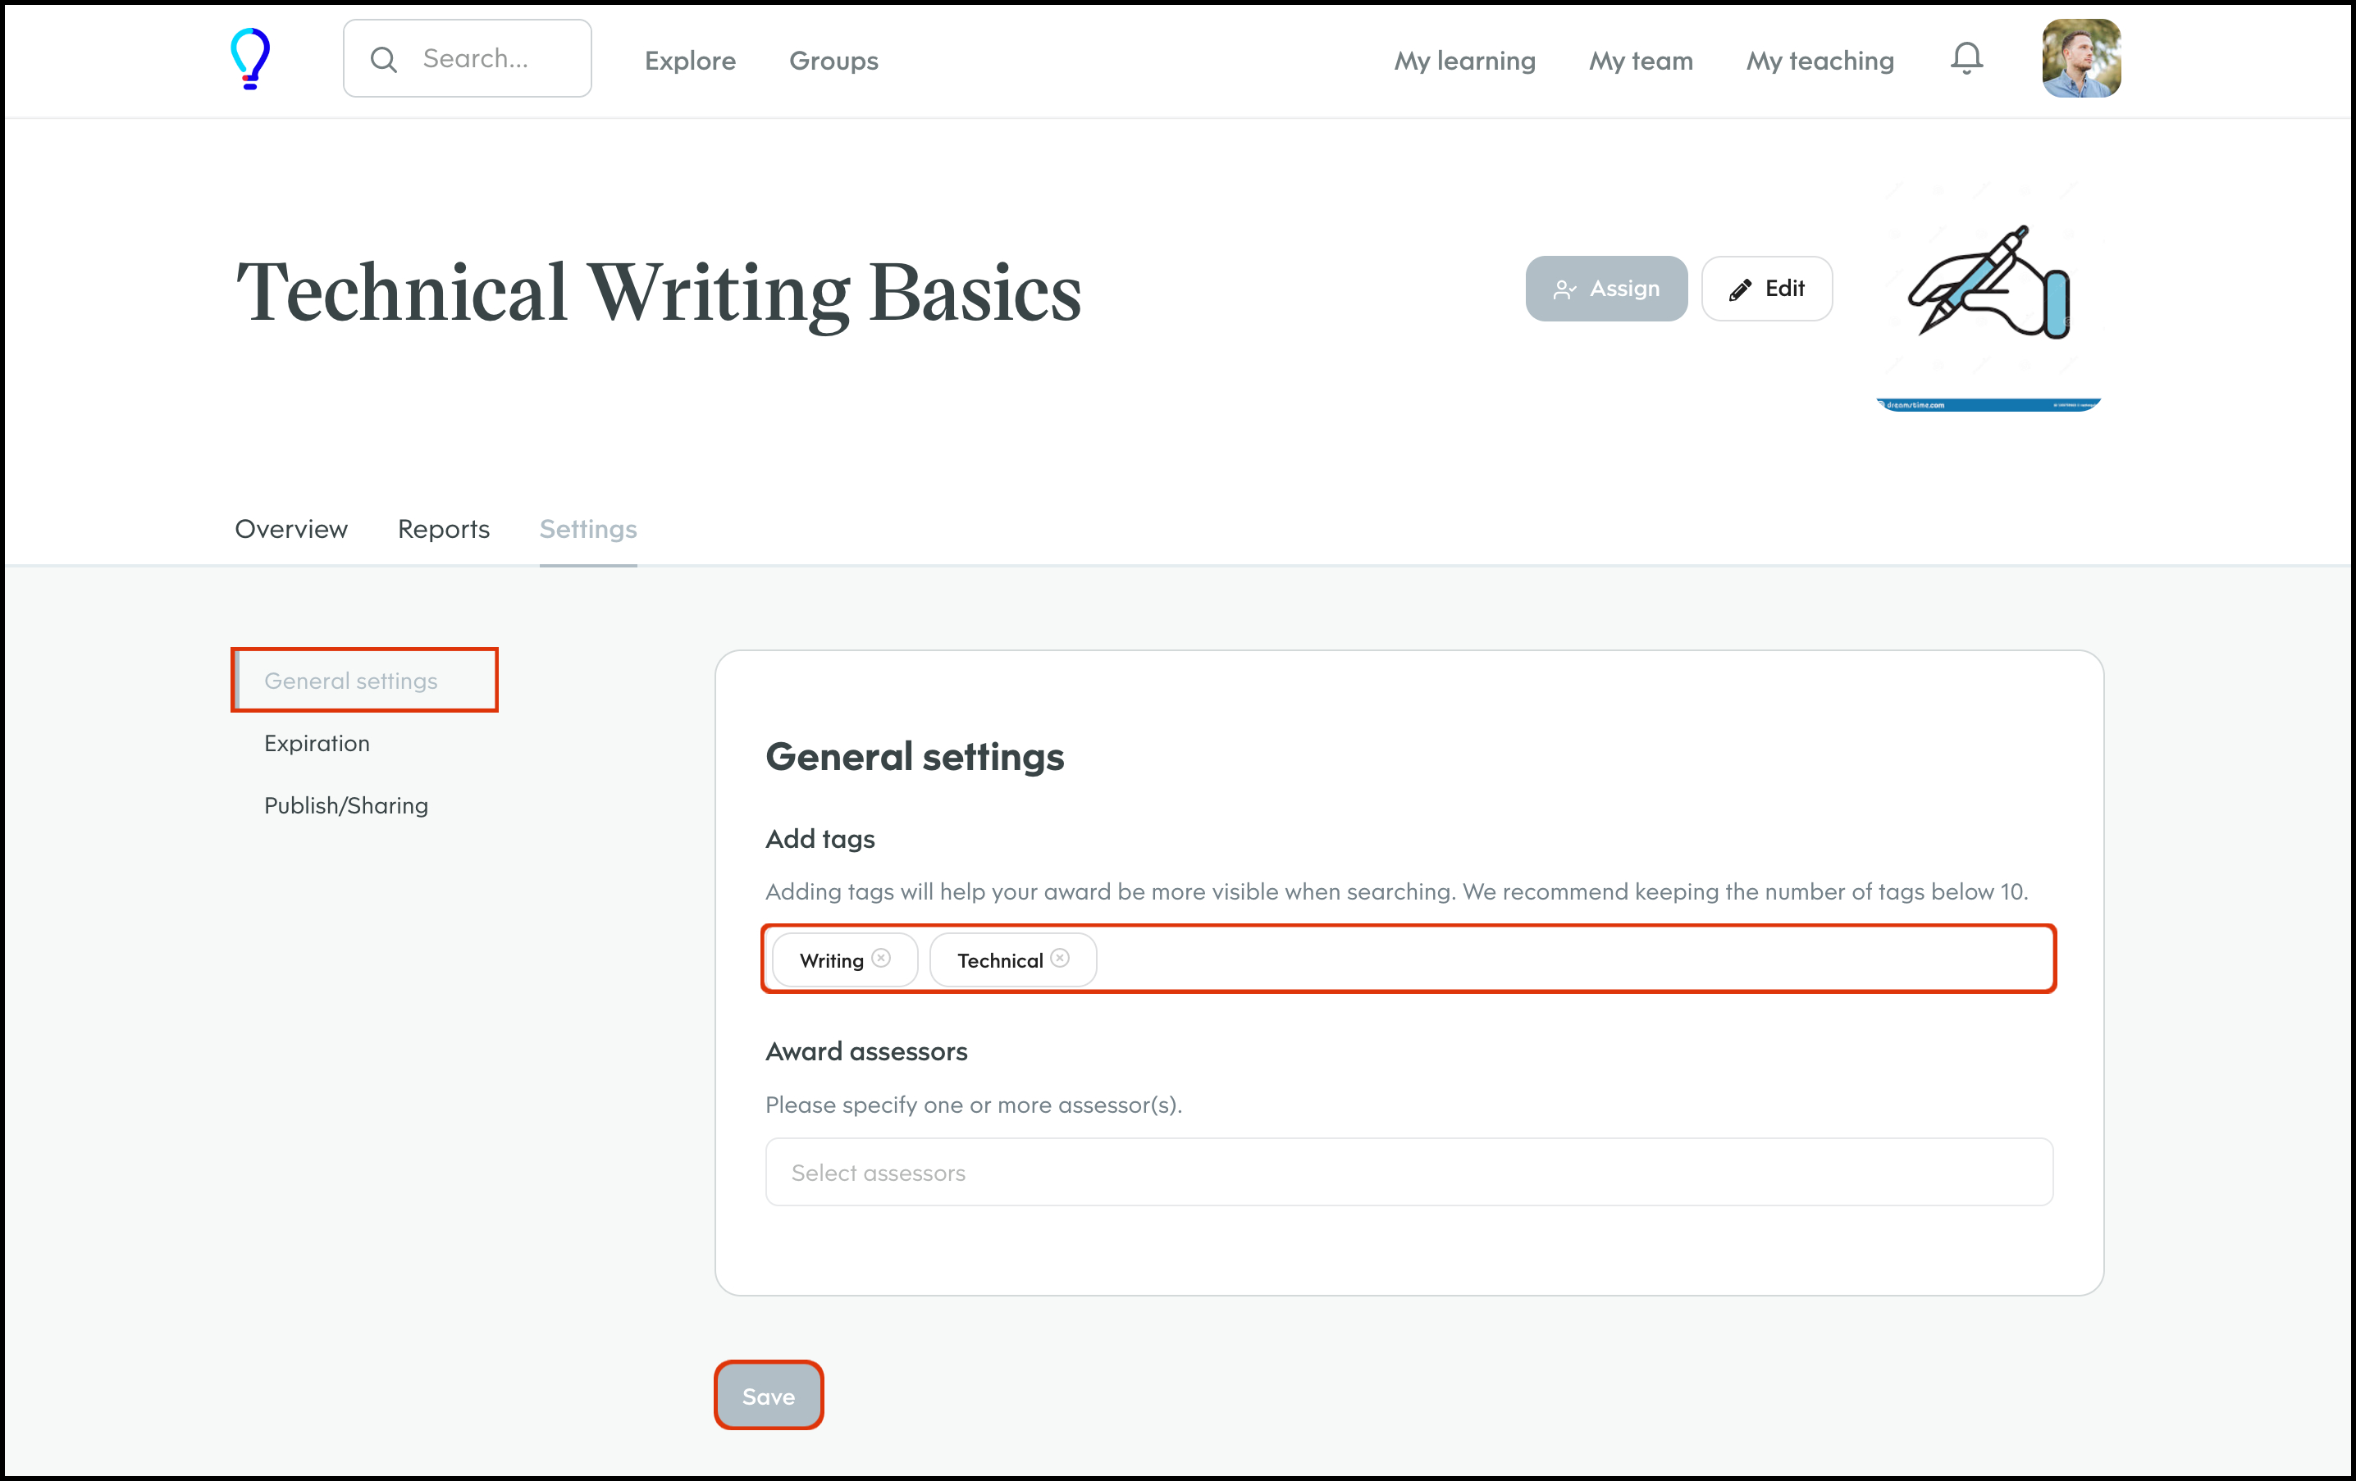Remove the Technical tag
Viewport: 2356px width, 1481px height.
[1060, 958]
